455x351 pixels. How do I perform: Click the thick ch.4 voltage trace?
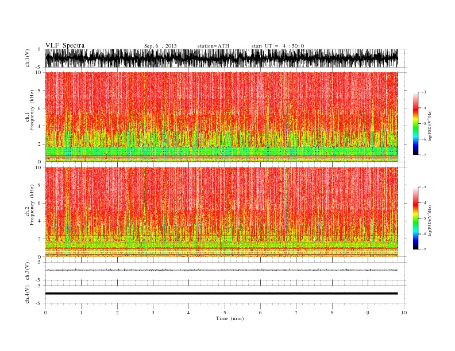(x=221, y=294)
